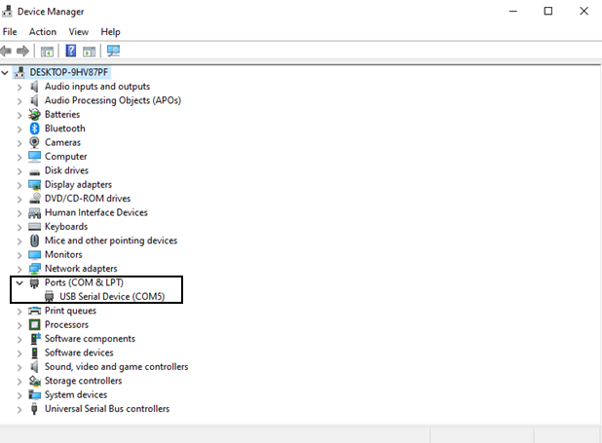Collapse the DESKTOP-9HV87PF root node

point(7,72)
